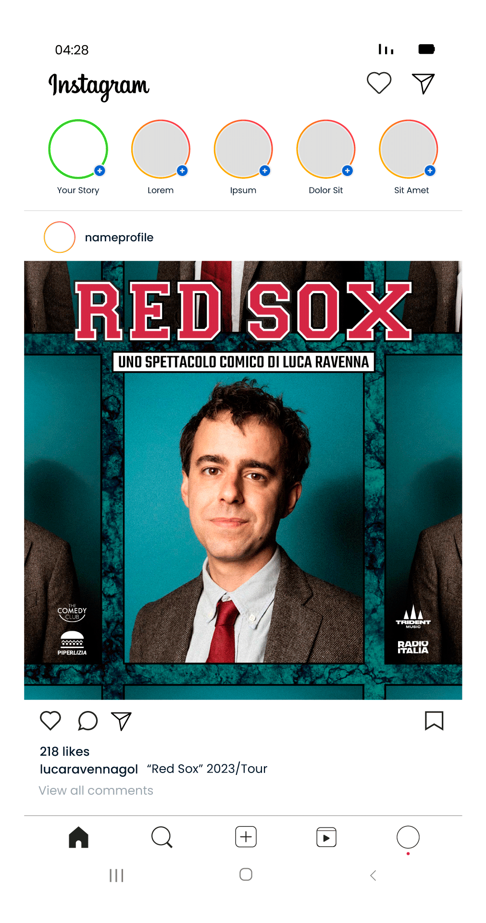Tap Android back chevron button
This screenshot has width=486, height=923.
pyautogui.click(x=373, y=875)
